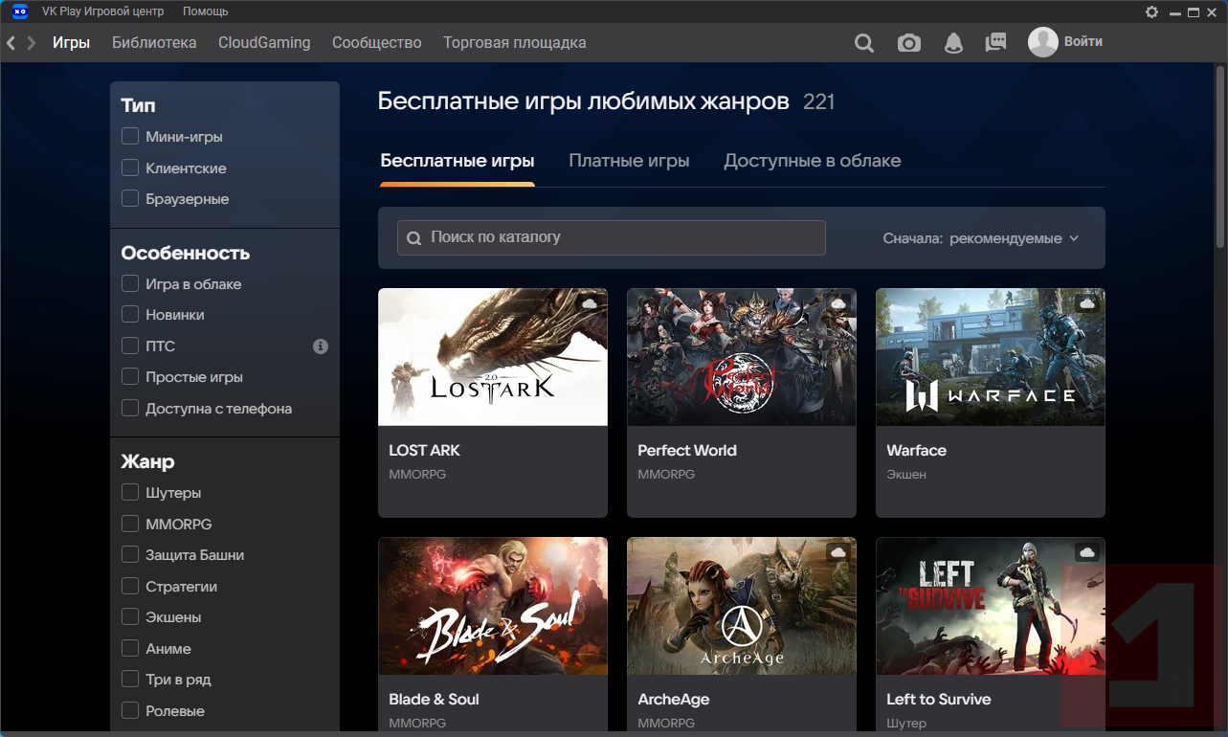
Task: Open the LOST ARK game title
Action: (x=424, y=451)
